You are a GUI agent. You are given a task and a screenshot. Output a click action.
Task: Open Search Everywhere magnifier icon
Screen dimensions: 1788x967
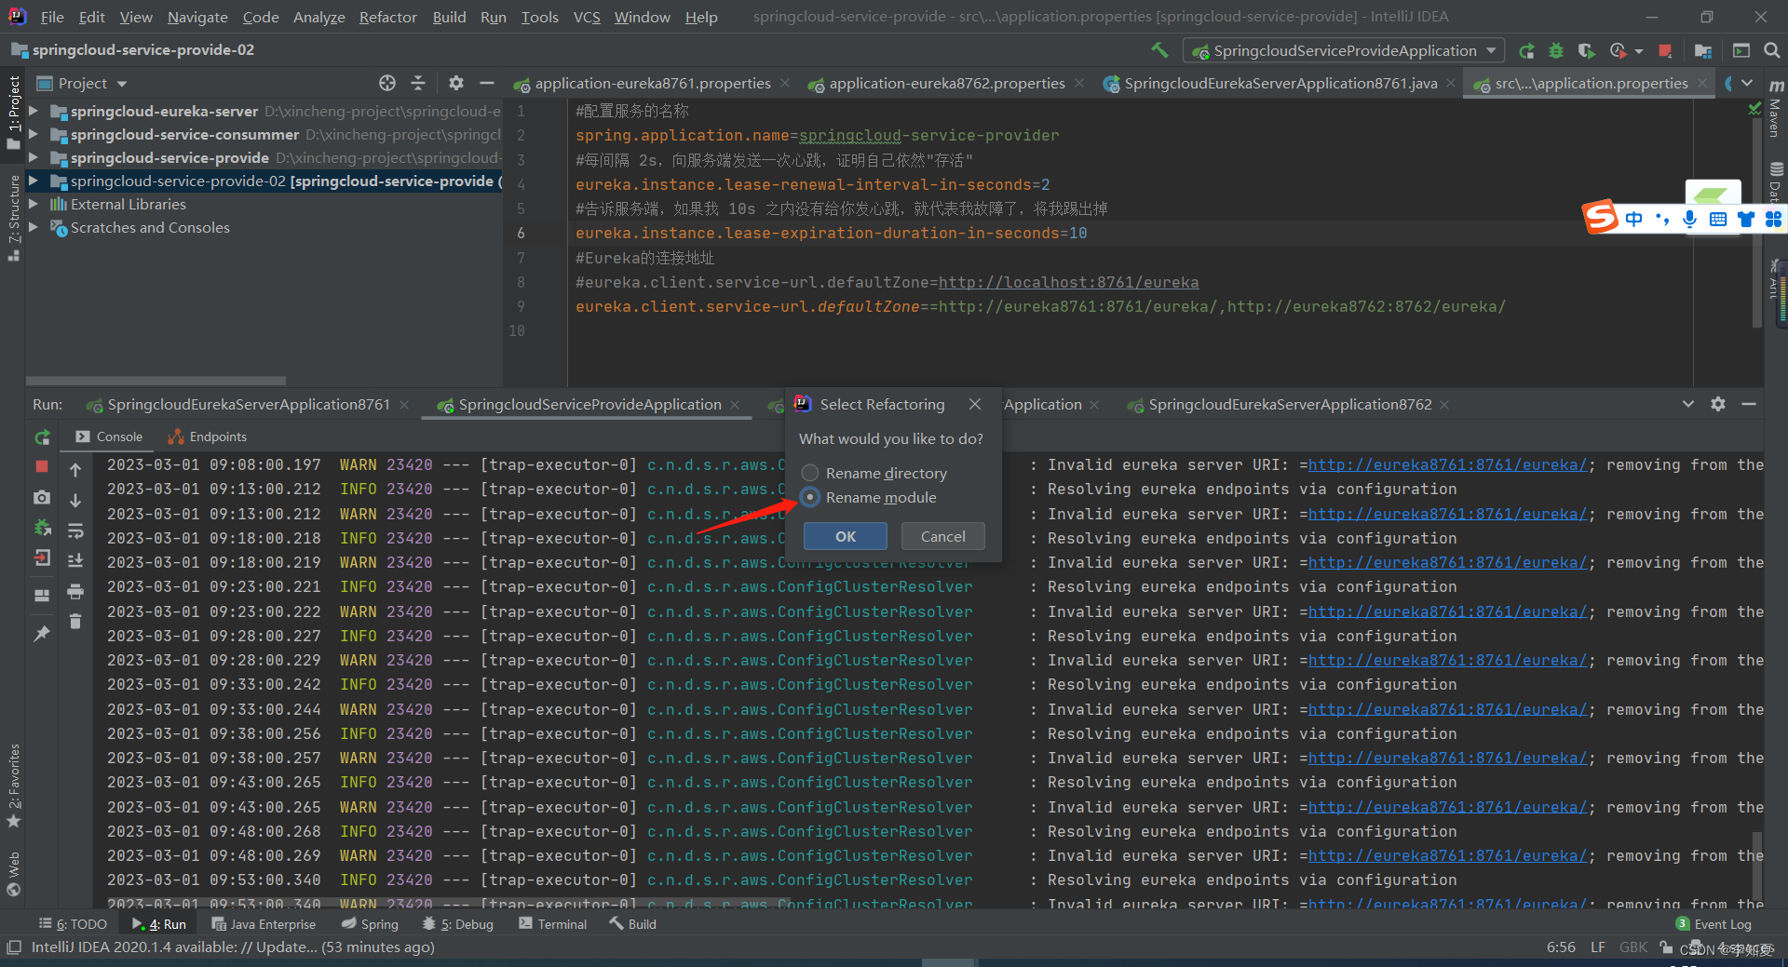1771,50
